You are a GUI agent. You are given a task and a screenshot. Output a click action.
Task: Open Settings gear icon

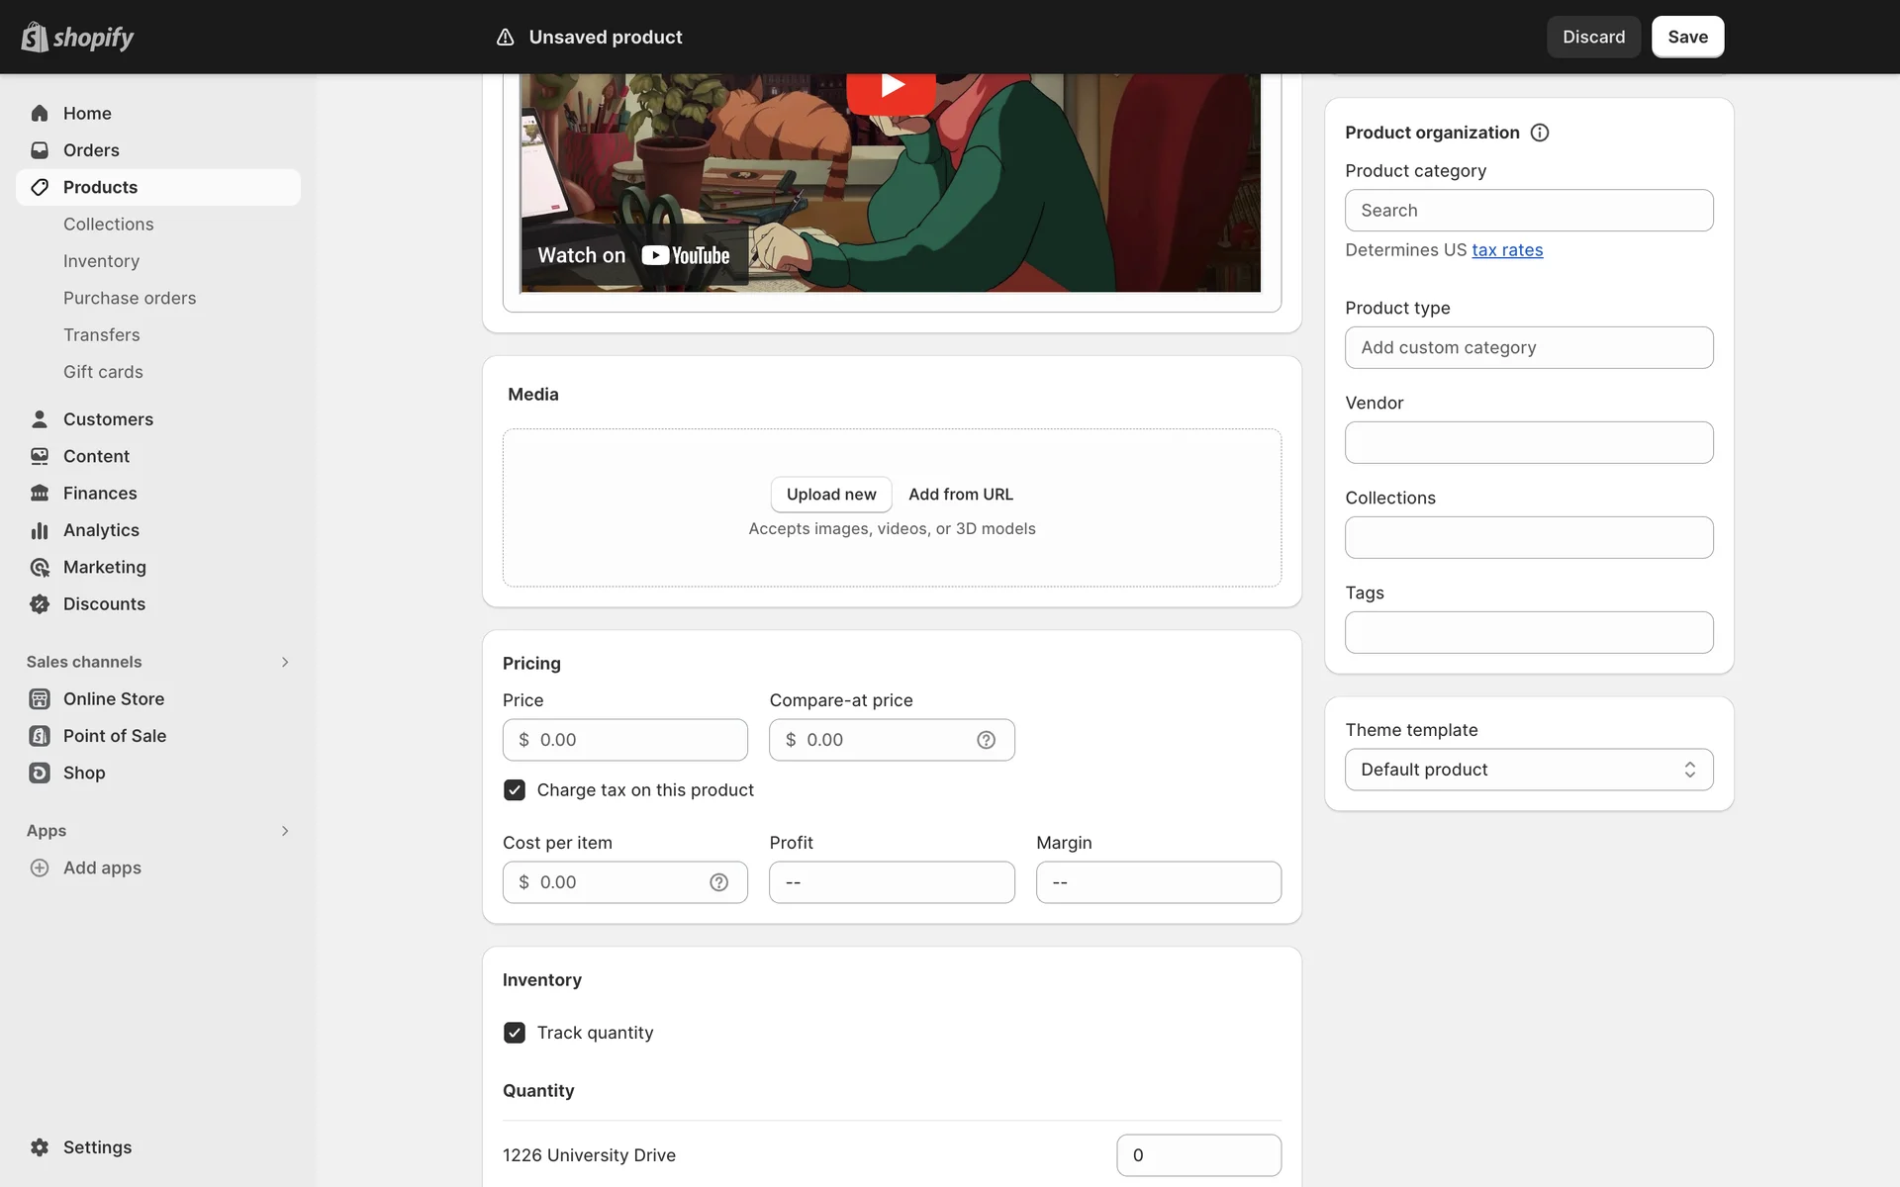coord(40,1147)
